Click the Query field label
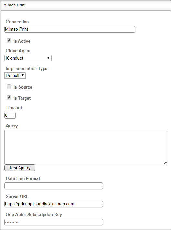The height and width of the screenshot is (230, 171). pyautogui.click(x=12, y=126)
